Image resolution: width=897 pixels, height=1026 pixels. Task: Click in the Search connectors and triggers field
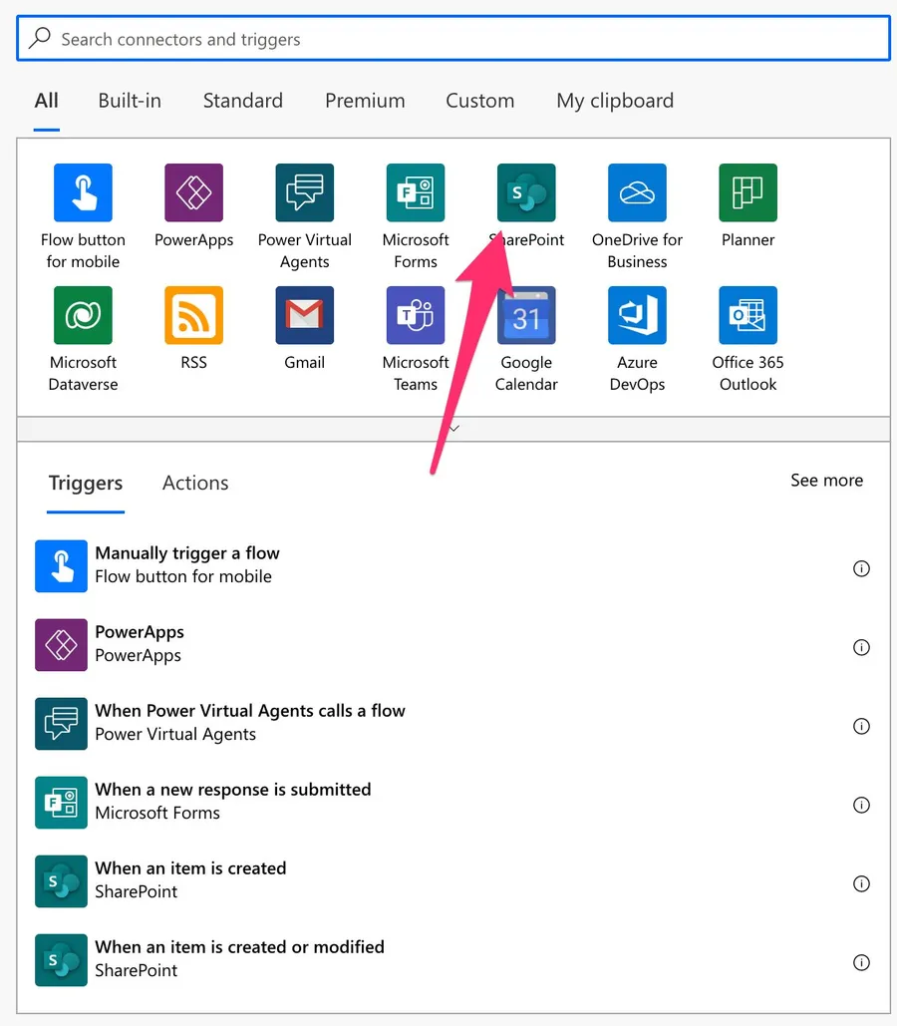[453, 40]
